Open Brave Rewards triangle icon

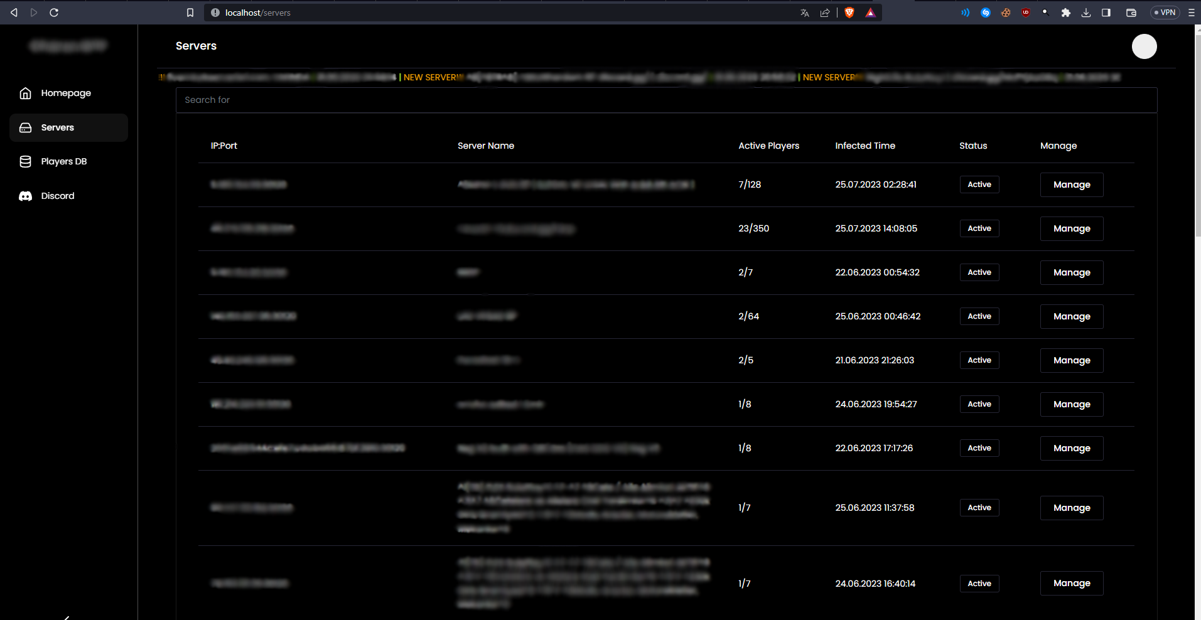(870, 13)
